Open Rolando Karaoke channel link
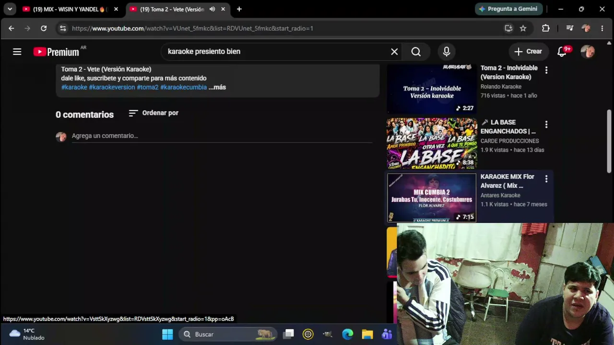The width and height of the screenshot is (614, 345). 501,87
